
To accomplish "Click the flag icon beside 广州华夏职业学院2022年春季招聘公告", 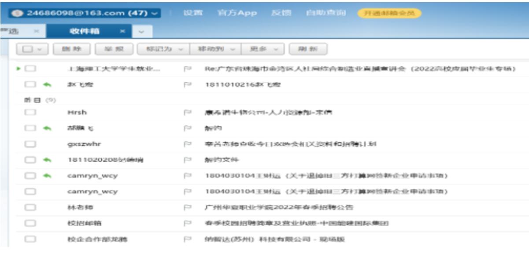I will [187, 207].
